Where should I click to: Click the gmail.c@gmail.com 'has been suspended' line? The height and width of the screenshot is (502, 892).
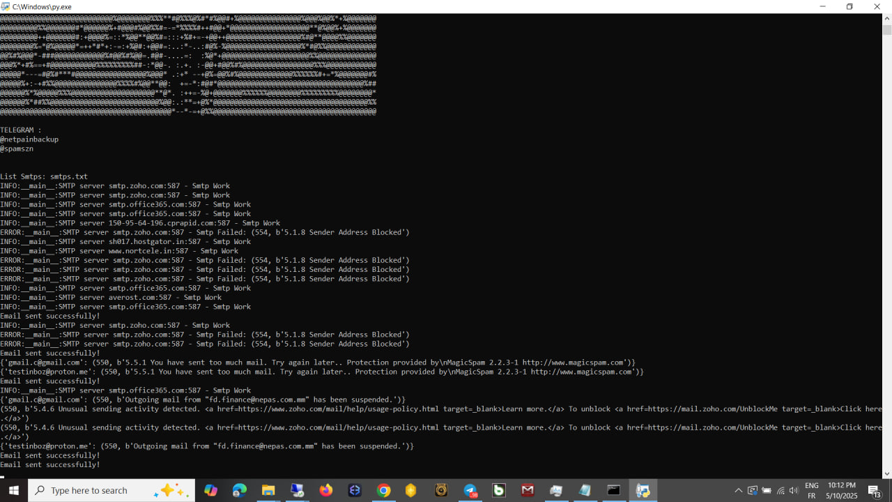point(203,400)
